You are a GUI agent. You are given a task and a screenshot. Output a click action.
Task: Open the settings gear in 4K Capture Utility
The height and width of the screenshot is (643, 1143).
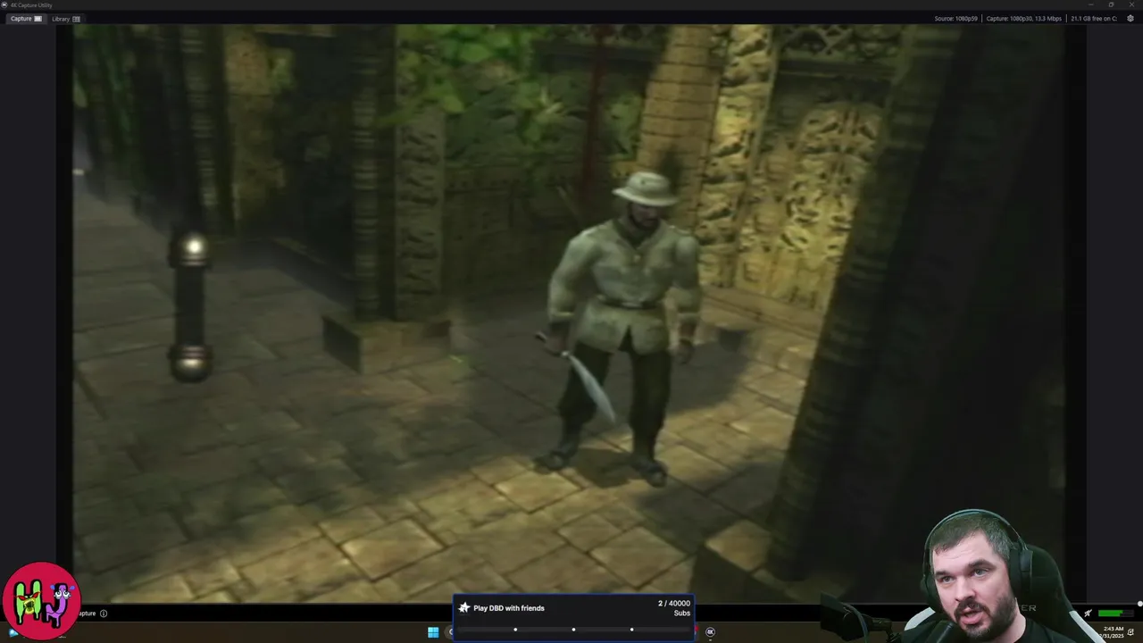[x=1130, y=19]
